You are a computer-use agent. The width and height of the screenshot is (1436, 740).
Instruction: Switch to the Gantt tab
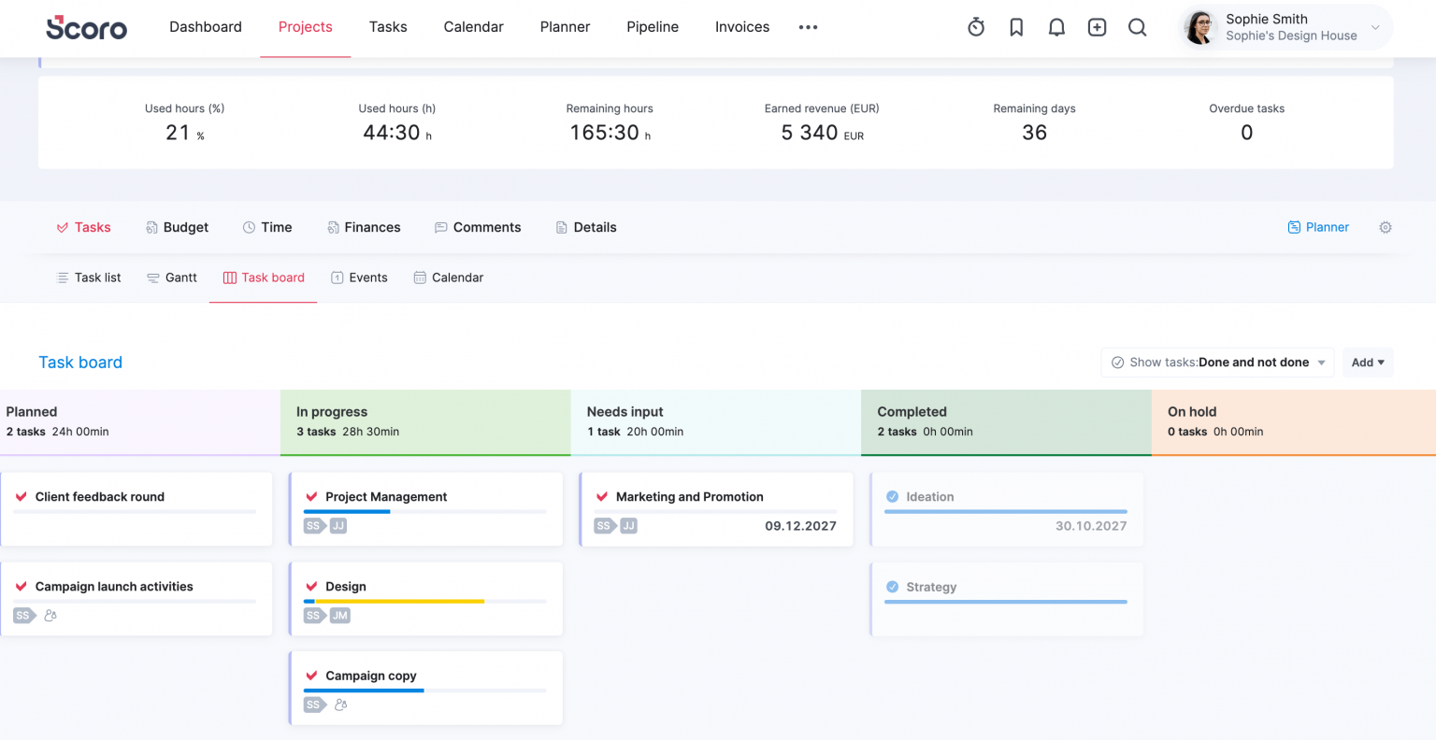172,277
